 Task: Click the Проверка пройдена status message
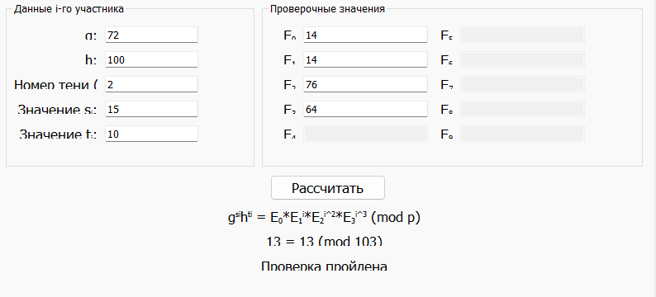(x=324, y=266)
